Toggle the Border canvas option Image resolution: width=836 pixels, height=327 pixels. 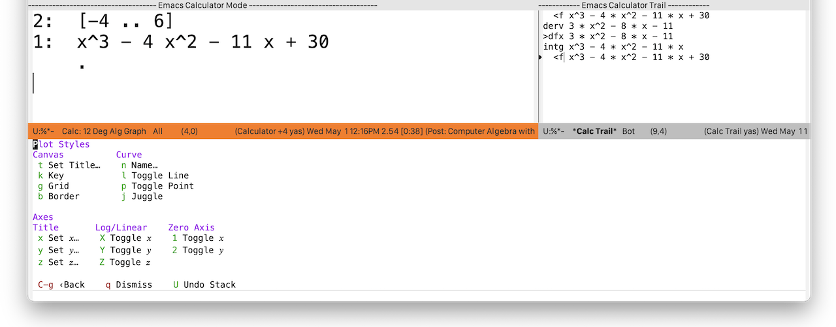(59, 196)
